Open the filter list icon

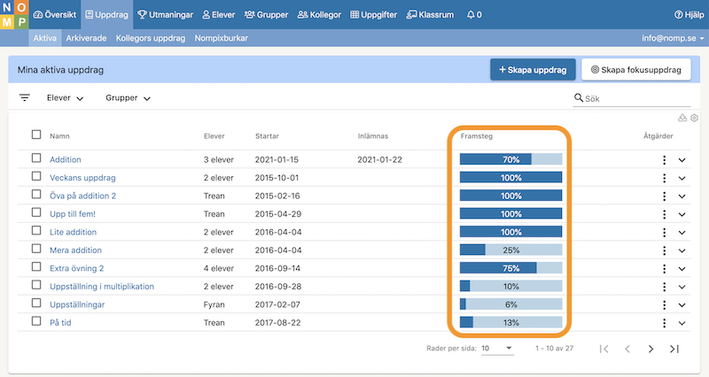[x=24, y=98]
